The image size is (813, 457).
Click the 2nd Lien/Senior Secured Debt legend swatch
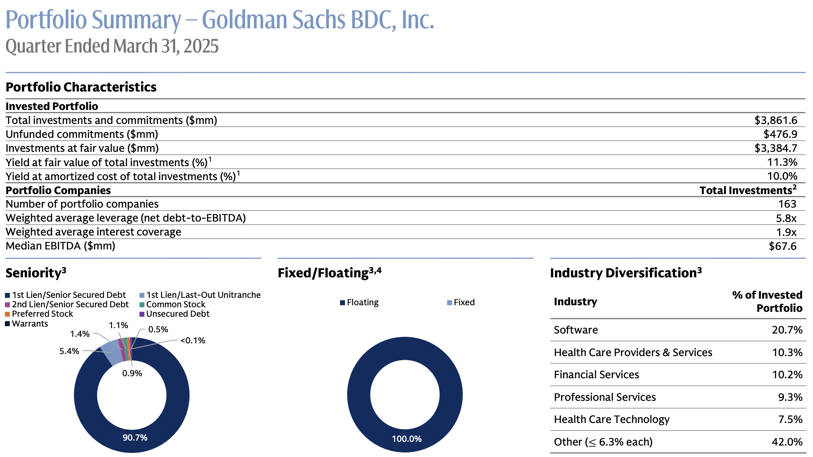click(x=7, y=305)
